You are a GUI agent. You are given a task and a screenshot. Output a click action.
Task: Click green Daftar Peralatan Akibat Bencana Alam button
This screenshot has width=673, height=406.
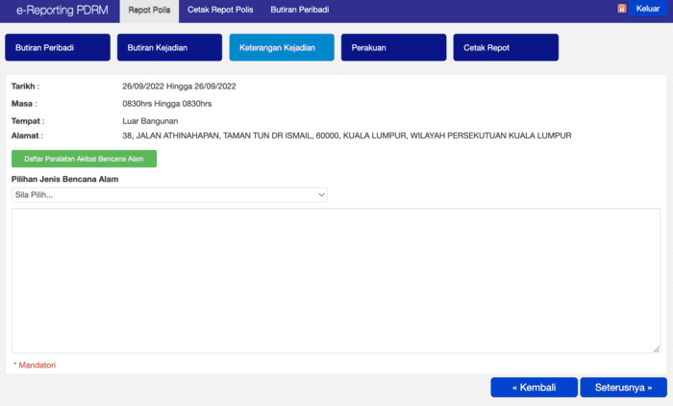[x=84, y=158]
